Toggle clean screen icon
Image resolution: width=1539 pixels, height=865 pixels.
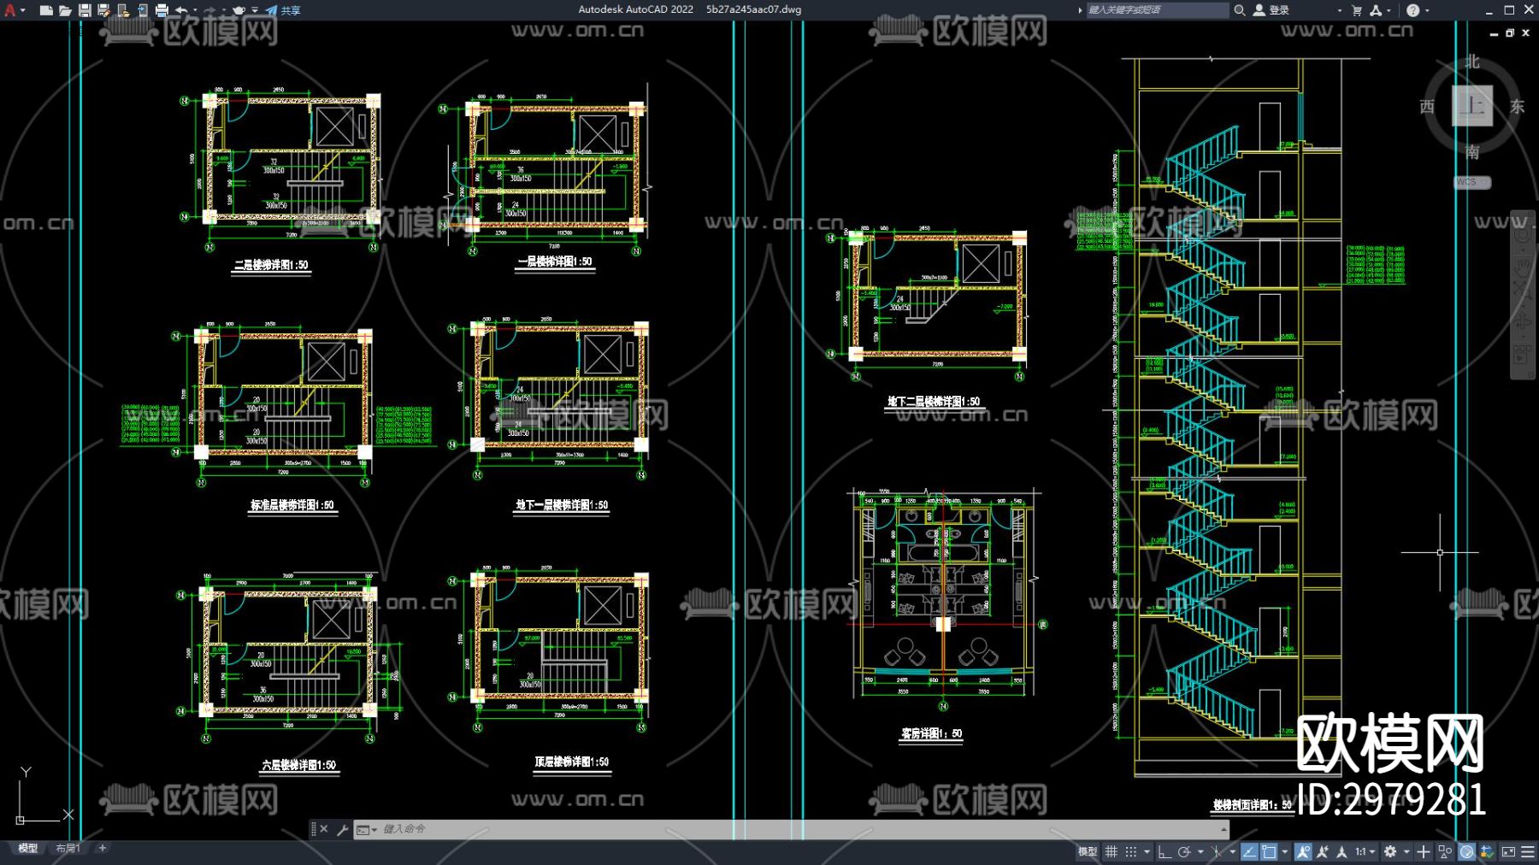(x=1508, y=851)
